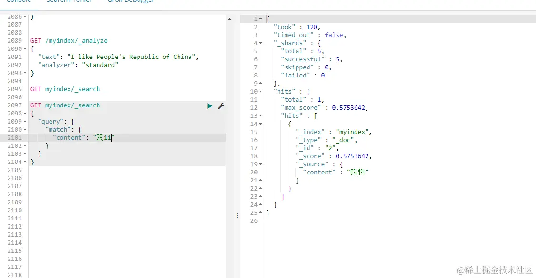The height and width of the screenshot is (278, 536).
Task: Collapse hit document at response line 14
Action: [260, 124]
